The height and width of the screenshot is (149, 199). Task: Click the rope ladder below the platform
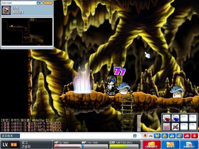pyautogui.click(x=127, y=111)
